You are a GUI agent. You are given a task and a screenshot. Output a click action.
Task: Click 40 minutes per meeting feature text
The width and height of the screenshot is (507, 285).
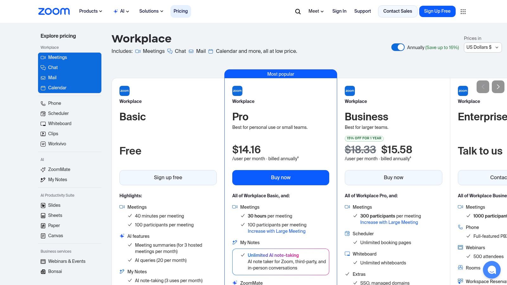(159, 216)
